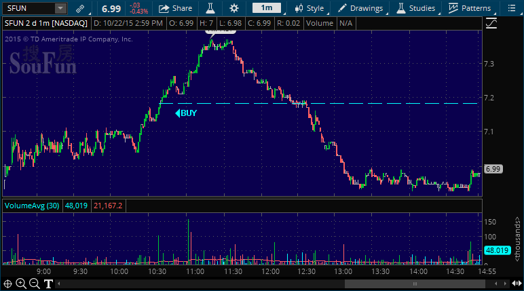Image resolution: width=524 pixels, height=291 pixels.
Task: Open the flask analysis tool icon
Action: tap(210, 8)
